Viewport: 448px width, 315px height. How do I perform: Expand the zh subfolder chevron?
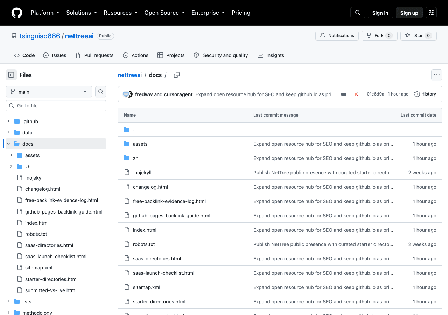pyautogui.click(x=11, y=167)
